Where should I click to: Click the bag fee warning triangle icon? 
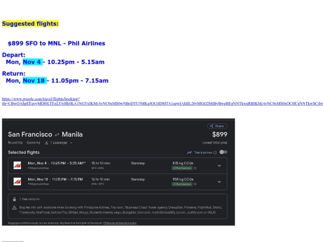[14, 207]
